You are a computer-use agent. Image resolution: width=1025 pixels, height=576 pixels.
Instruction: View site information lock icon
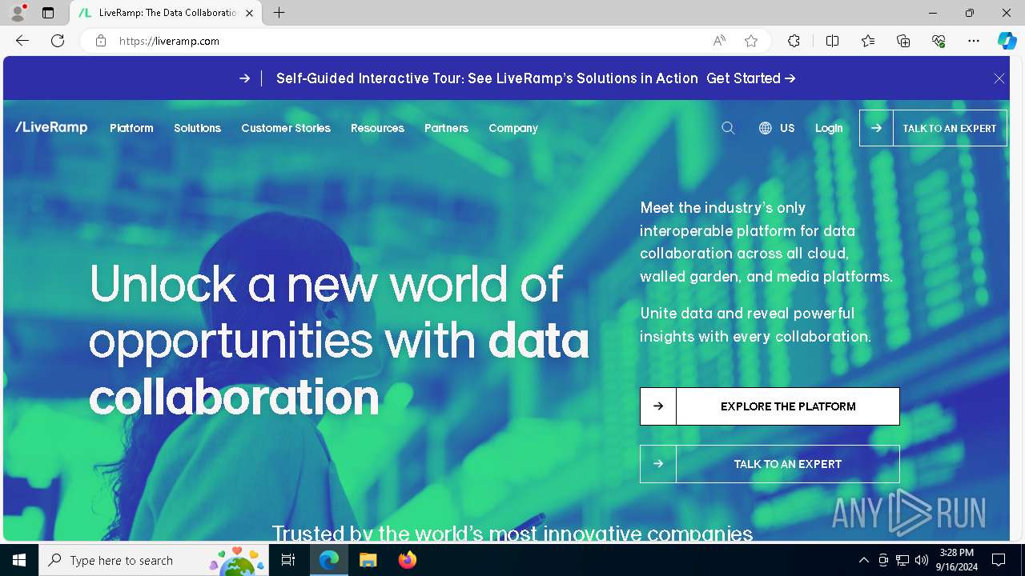101,41
